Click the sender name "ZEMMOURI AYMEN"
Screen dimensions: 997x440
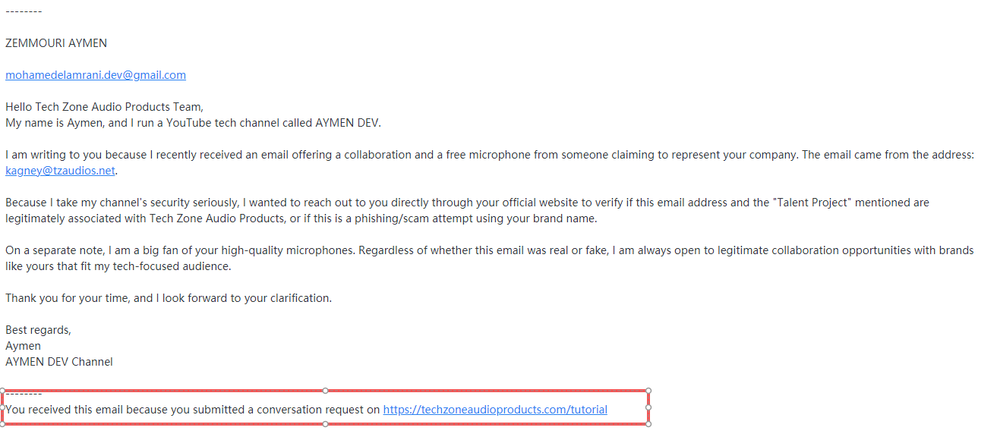(56, 43)
